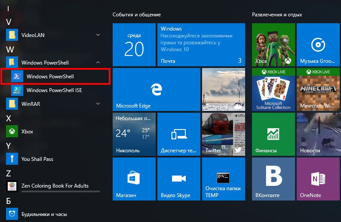The height and width of the screenshot is (222, 341).
Task: Open the Финансы finance tile
Action: click(x=273, y=134)
